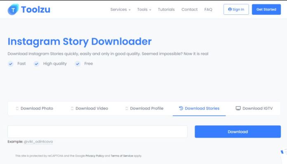Image resolution: width=287 pixels, height=164 pixels.
Task: Click the Instagram Story Downloader heading
Action: pyautogui.click(x=80, y=42)
